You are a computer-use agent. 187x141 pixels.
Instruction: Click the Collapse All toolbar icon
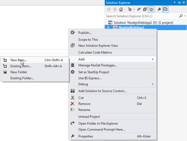[145, 9]
